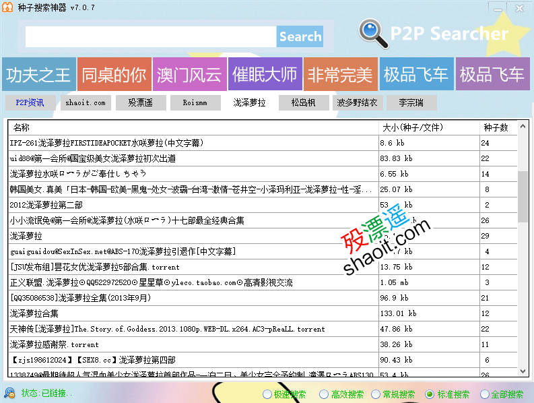534x403 pixels.
Task: Switch to the shaoit.com tab
Action: pos(86,102)
